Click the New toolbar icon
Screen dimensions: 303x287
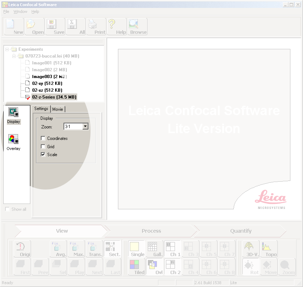tap(14, 27)
